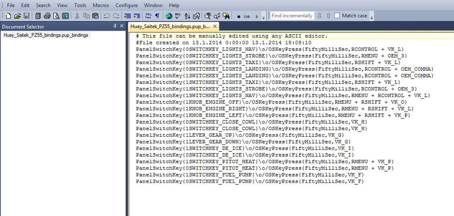Click the Paste clipboard icon
454x216 pixels.
[x=95, y=16]
